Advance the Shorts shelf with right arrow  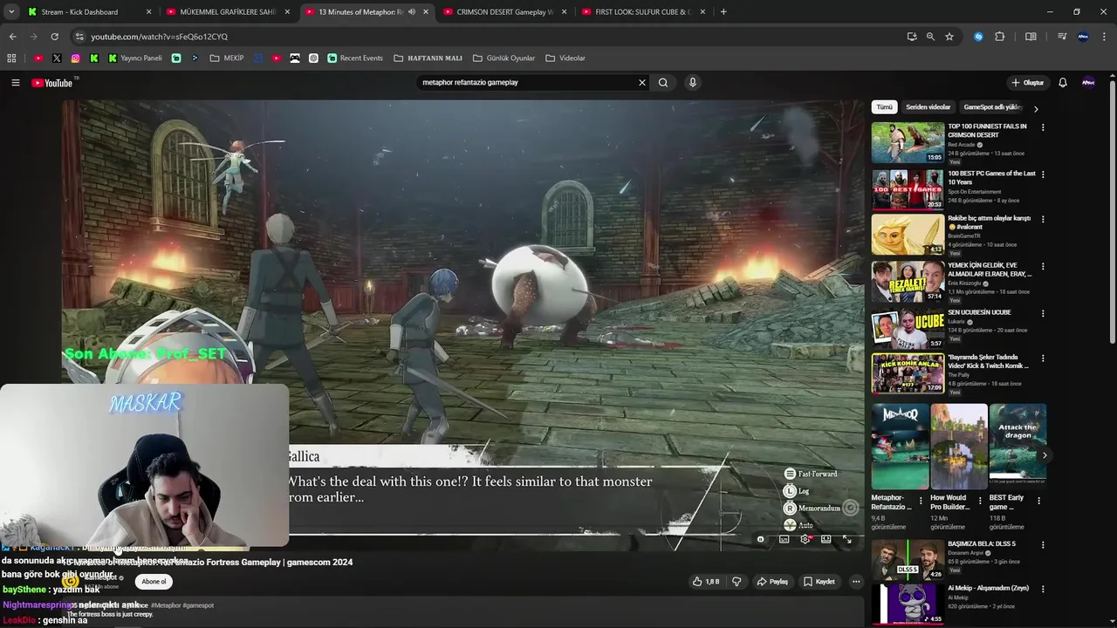pyautogui.click(x=1045, y=455)
